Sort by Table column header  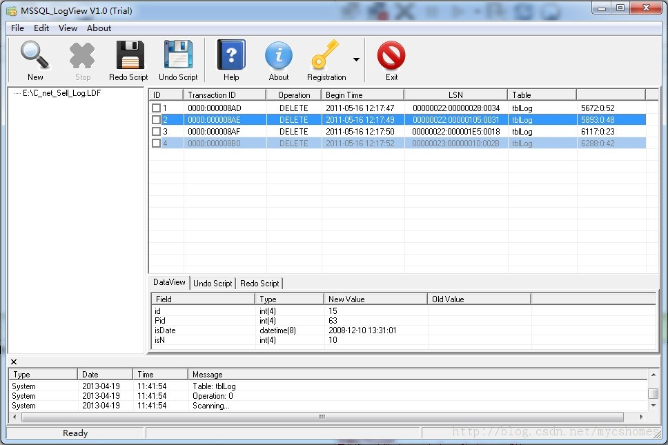pos(542,95)
